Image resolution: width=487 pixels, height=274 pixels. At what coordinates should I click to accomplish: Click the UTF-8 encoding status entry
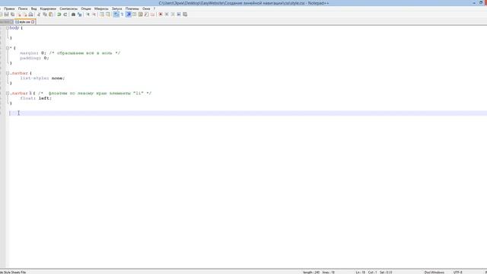click(458, 272)
